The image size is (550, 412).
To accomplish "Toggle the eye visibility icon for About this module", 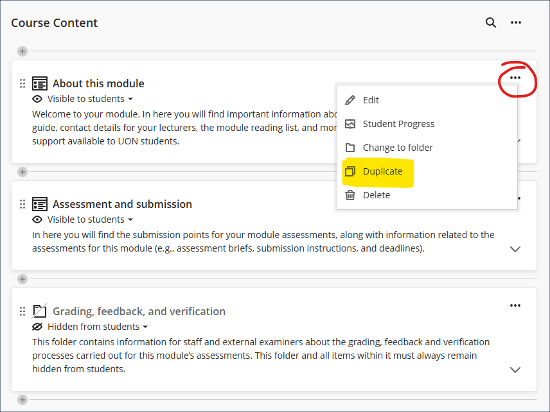I will coord(37,99).
